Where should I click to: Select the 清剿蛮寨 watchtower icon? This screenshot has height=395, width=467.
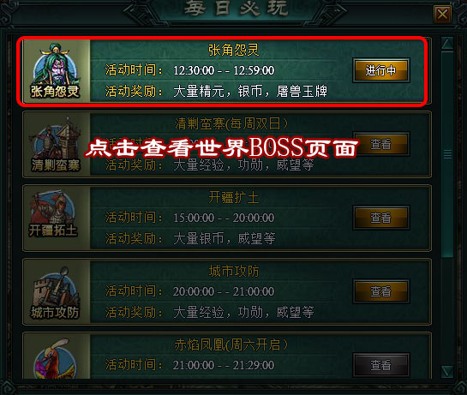[x=56, y=145]
